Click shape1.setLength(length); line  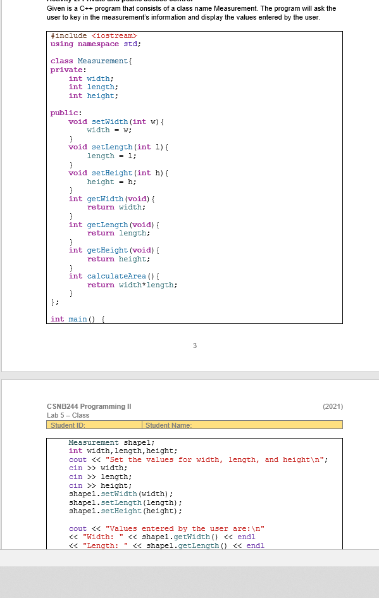click(x=125, y=502)
